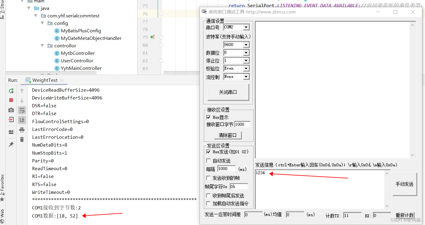Click the 关闭串口 button
The width and height of the screenshot is (425, 225).
(228, 92)
